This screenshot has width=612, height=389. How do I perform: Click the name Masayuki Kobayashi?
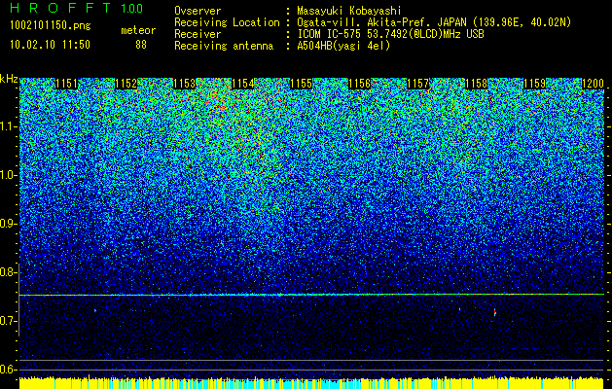pyautogui.click(x=349, y=11)
